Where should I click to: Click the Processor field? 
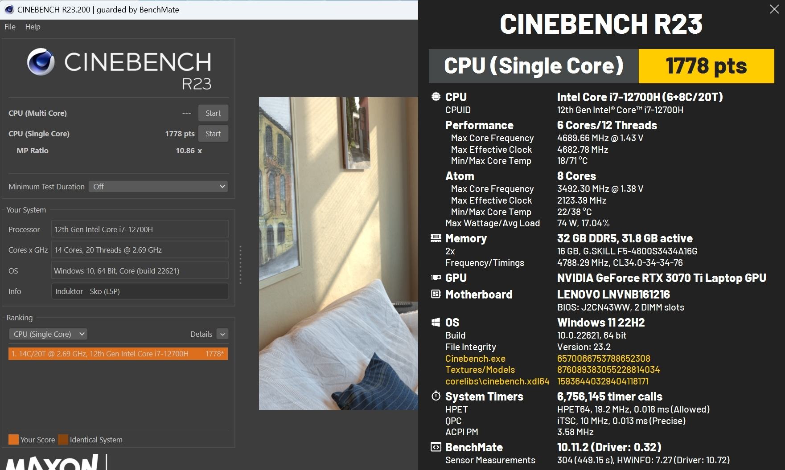pyautogui.click(x=140, y=229)
